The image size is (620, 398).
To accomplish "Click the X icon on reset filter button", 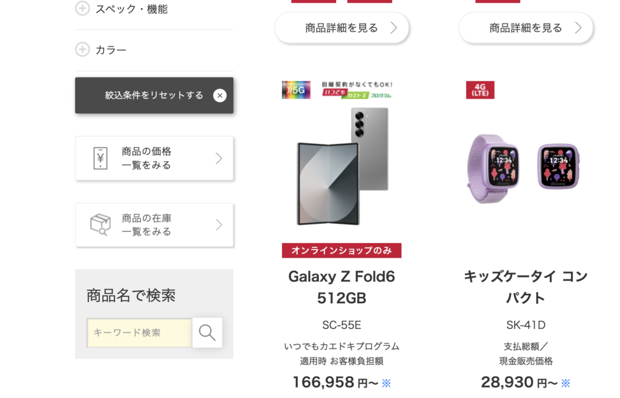I will click(x=220, y=95).
